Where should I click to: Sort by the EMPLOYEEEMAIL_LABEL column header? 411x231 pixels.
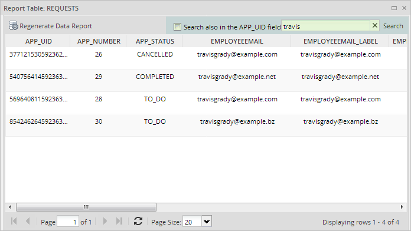(x=340, y=41)
